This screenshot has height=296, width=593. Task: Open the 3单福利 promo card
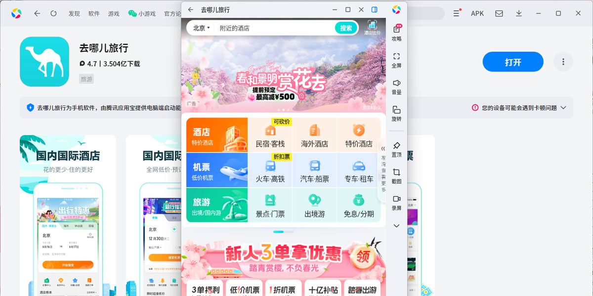pos(205,289)
